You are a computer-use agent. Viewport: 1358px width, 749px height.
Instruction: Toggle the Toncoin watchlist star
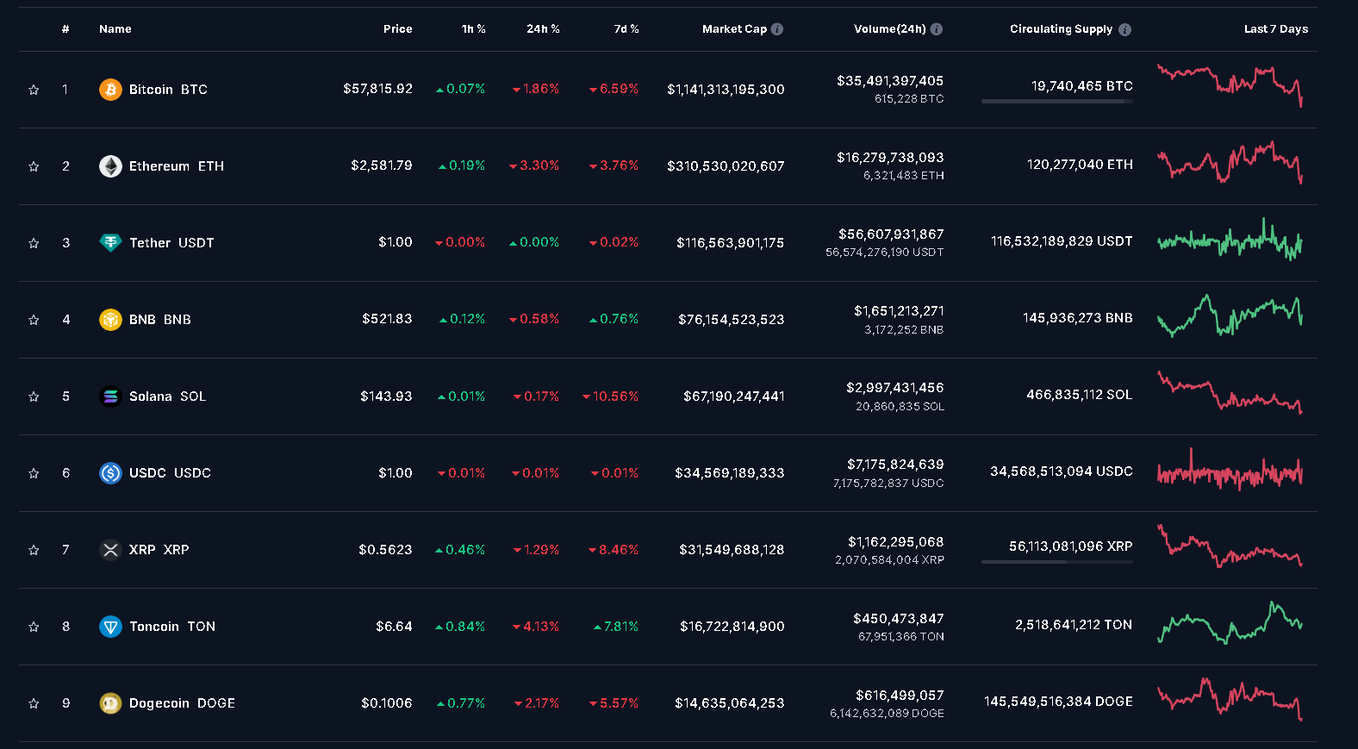[34, 627]
